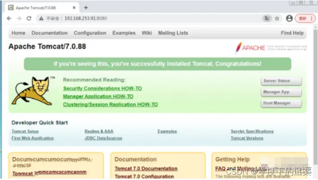Viewport: 318px width, 180px height.
Task: Select the Apache Tomcat/7.0.88 browser tab
Action: (x=42, y=8)
